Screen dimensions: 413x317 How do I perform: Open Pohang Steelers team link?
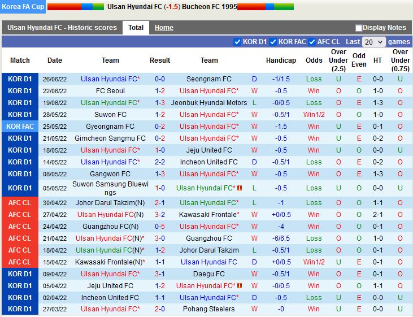209,309
